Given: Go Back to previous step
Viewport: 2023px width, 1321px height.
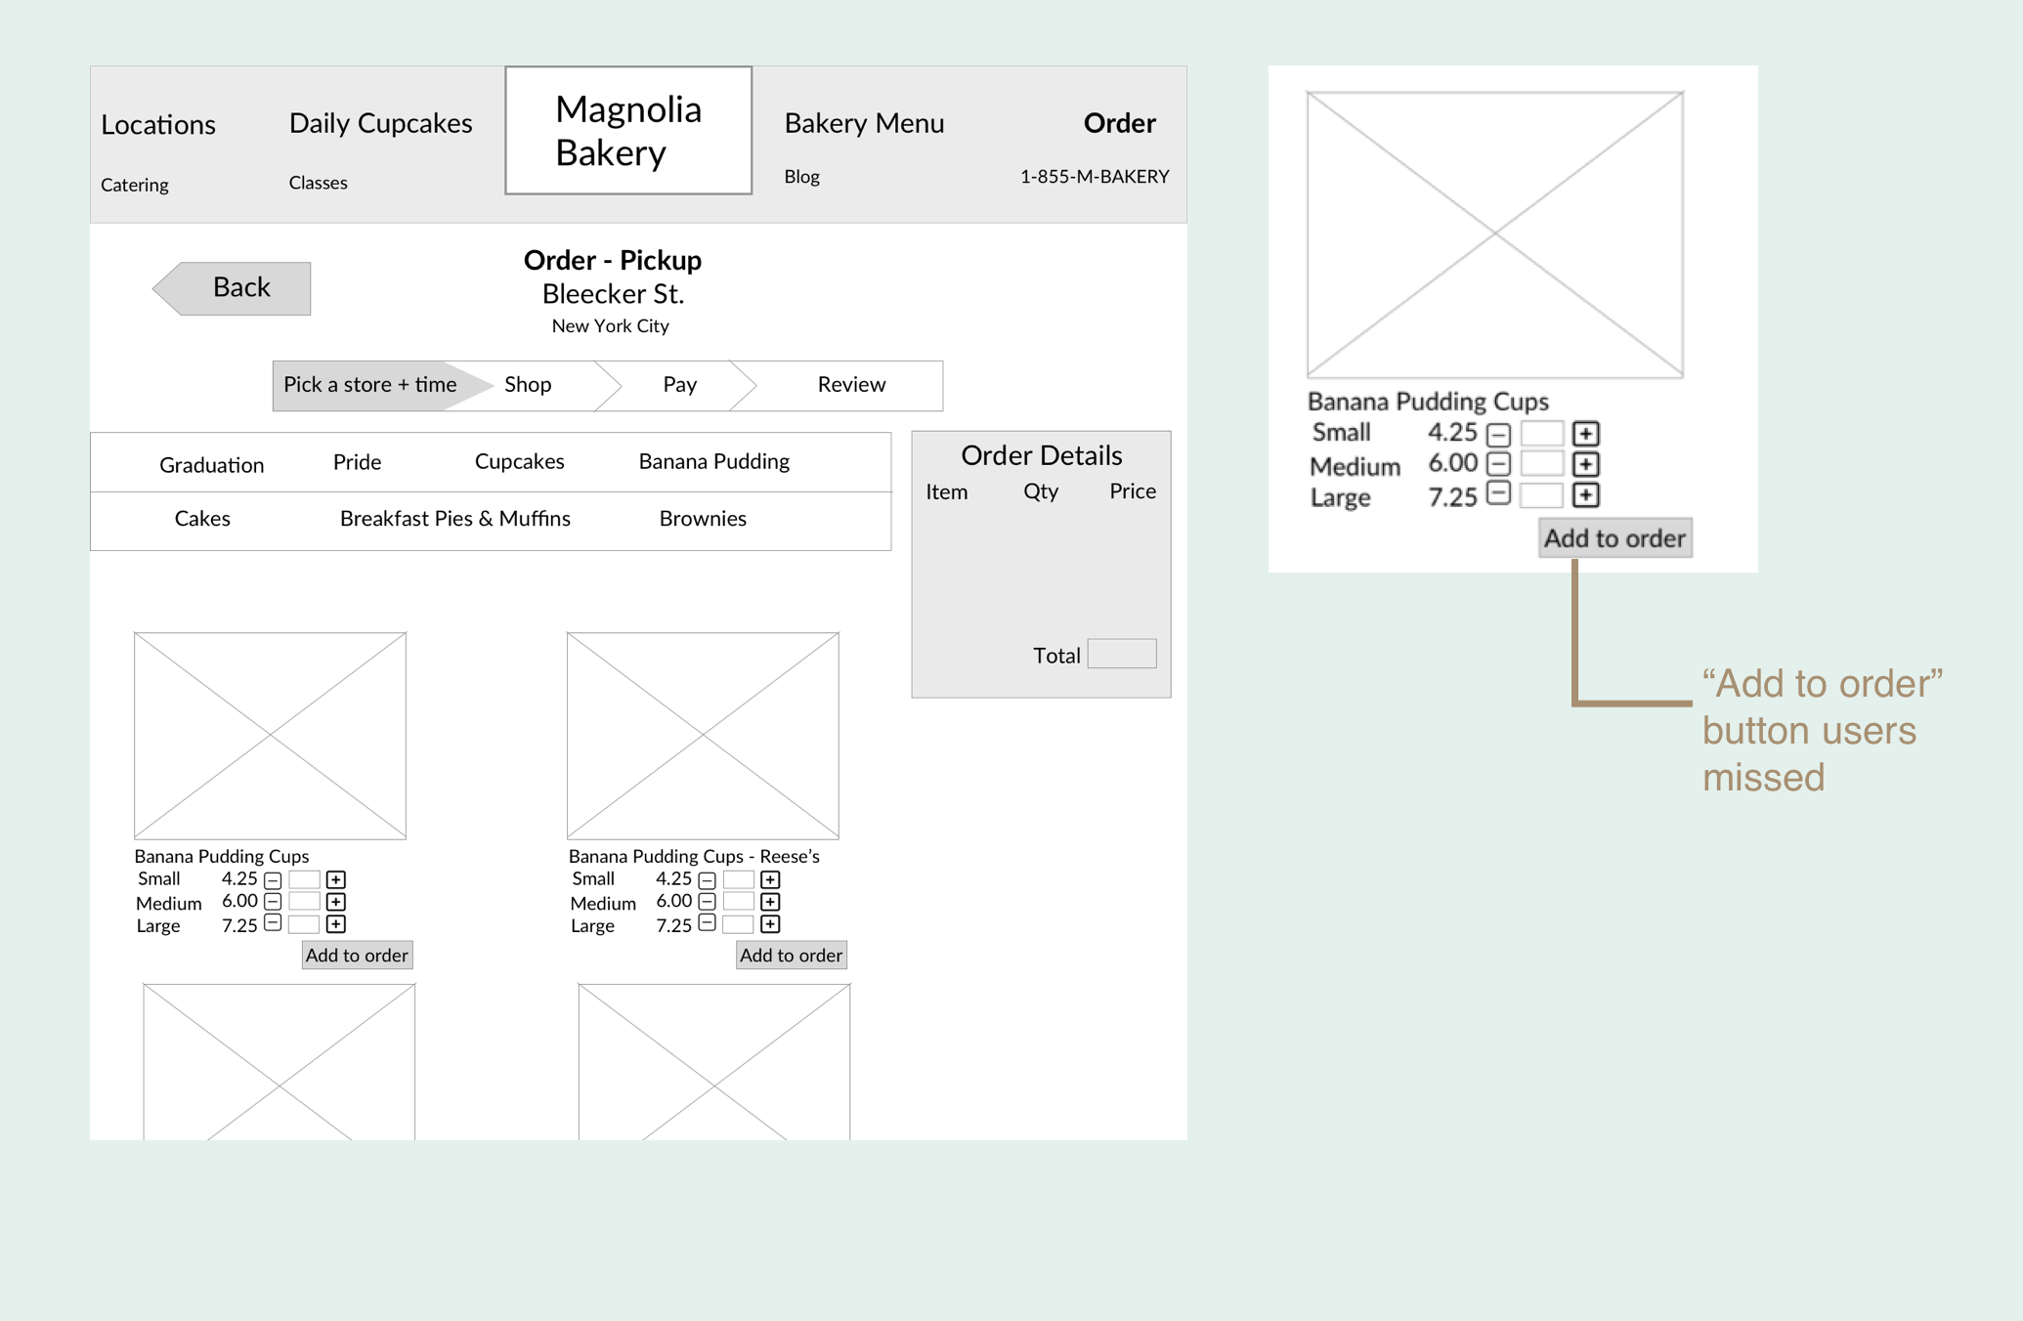Looking at the screenshot, I should tap(232, 288).
